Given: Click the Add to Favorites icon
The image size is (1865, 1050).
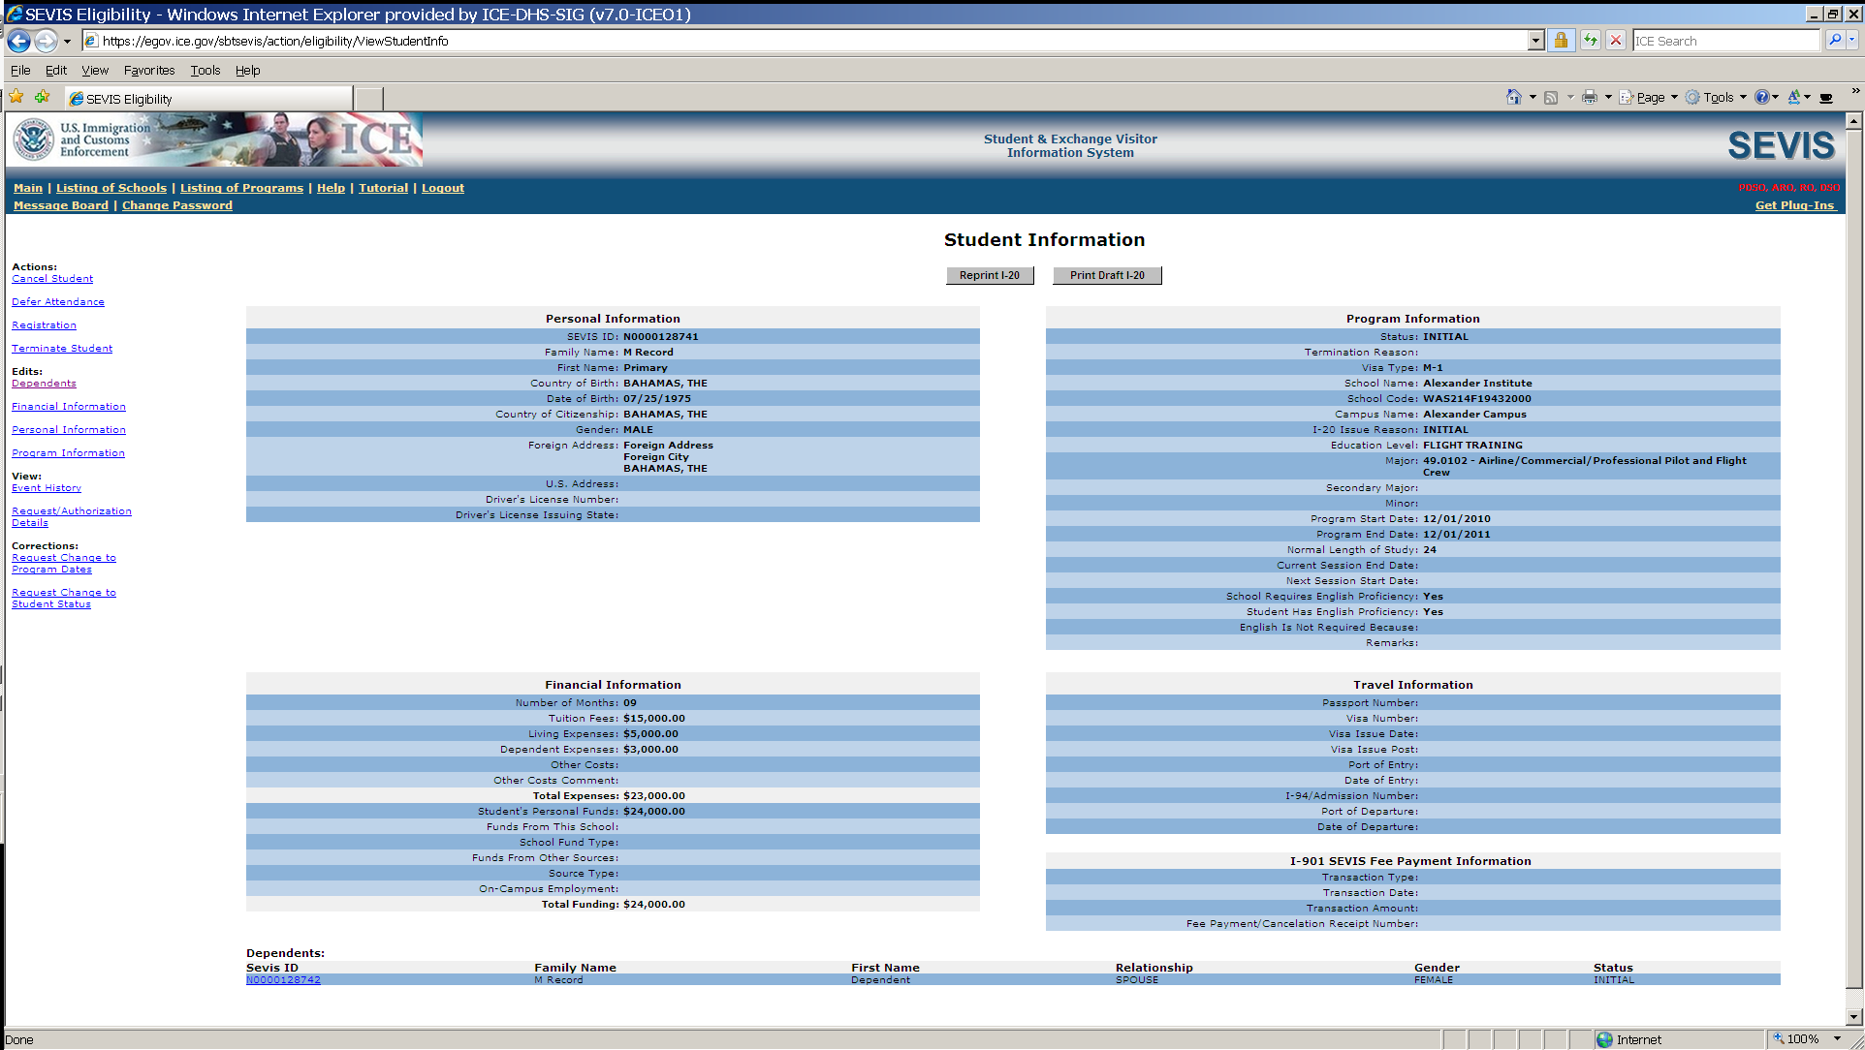Looking at the screenshot, I should pyautogui.click(x=42, y=97).
